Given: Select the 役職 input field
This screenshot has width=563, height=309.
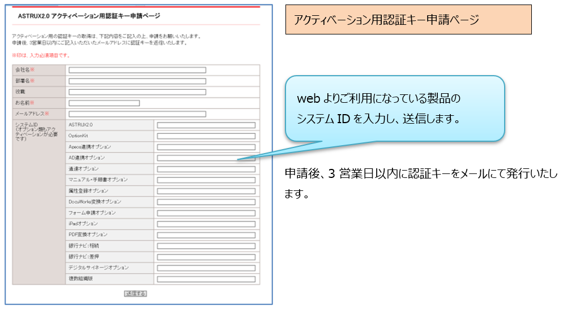Looking at the screenshot, I should click(x=137, y=92).
